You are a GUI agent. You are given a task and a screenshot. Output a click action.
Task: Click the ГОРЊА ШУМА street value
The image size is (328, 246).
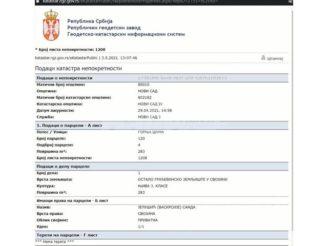point(151,132)
